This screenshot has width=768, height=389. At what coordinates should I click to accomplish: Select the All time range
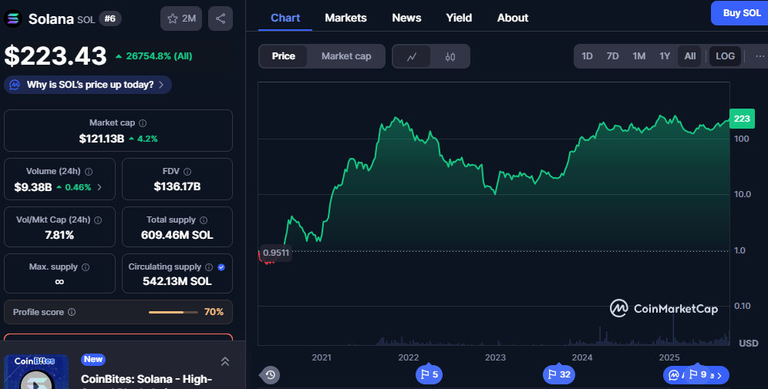(690, 56)
